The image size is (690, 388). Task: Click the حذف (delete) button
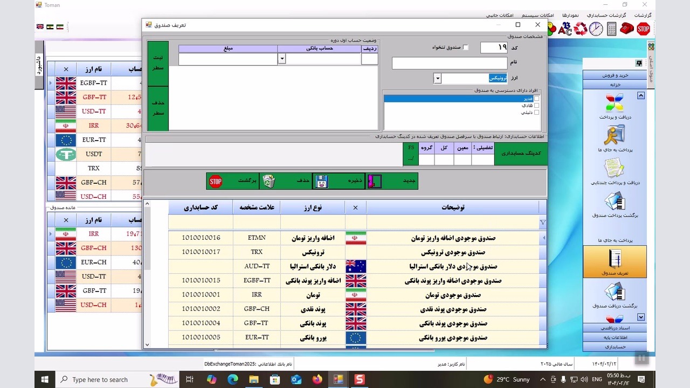286,181
